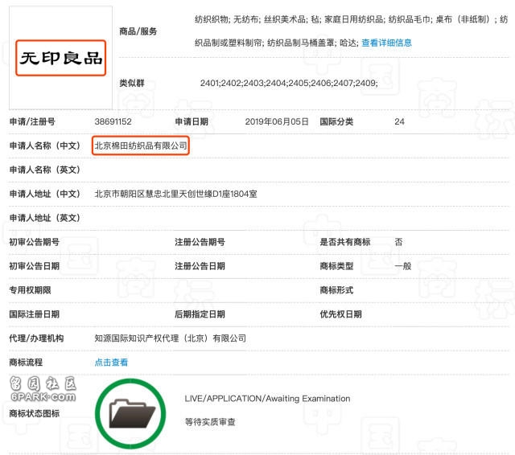Select application date 2019年06月05日
Screen dimensions: 515x455
[277, 121]
